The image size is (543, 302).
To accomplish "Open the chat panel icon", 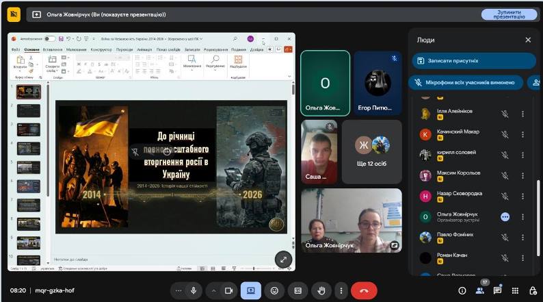I will (497, 290).
